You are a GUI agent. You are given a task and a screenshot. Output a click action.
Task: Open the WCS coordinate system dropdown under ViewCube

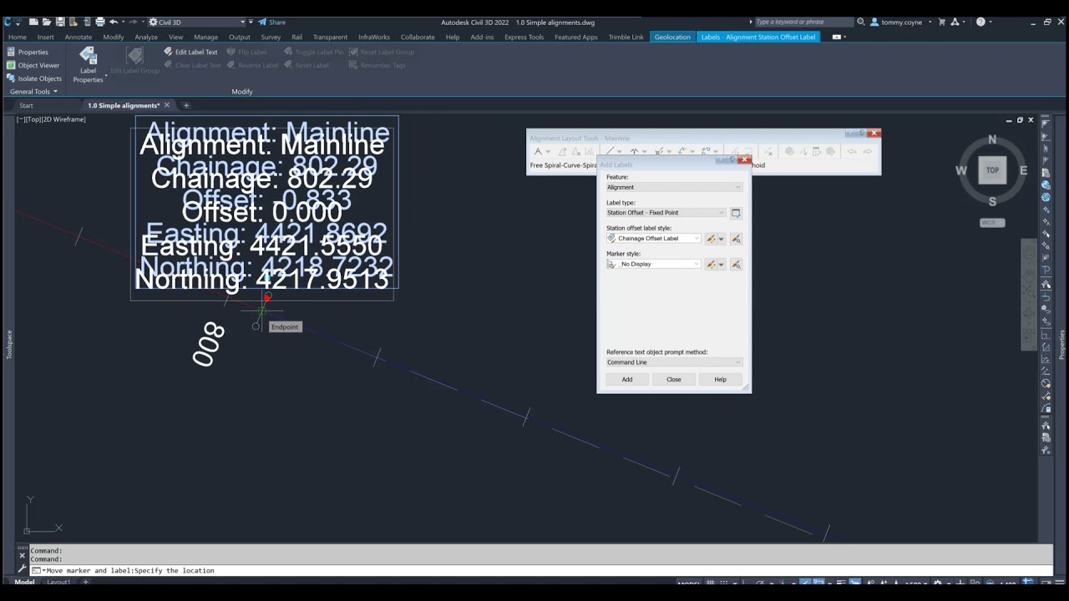click(x=992, y=223)
